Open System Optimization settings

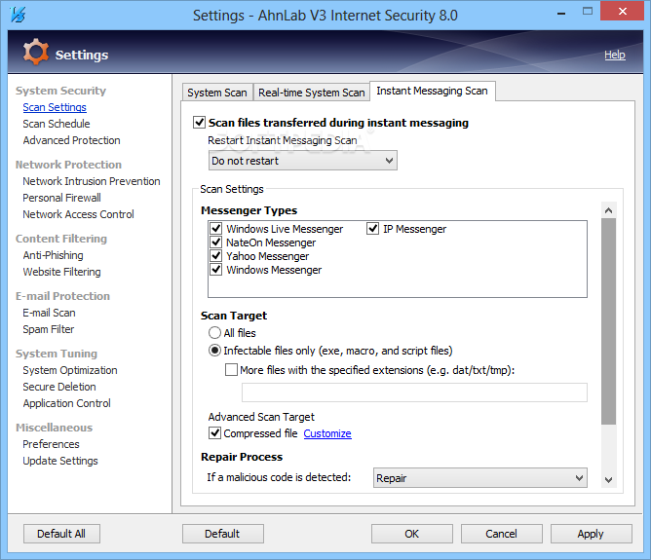70,370
